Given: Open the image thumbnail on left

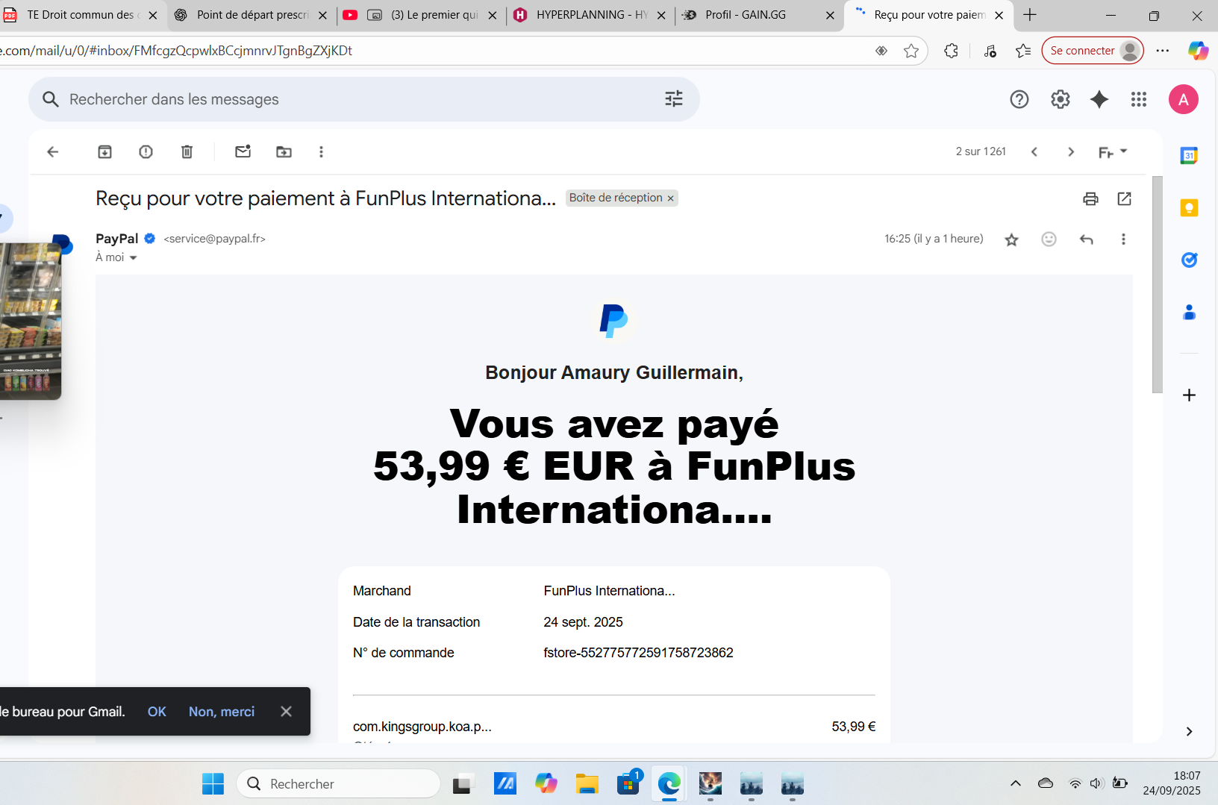Looking at the screenshot, I should pos(30,321).
